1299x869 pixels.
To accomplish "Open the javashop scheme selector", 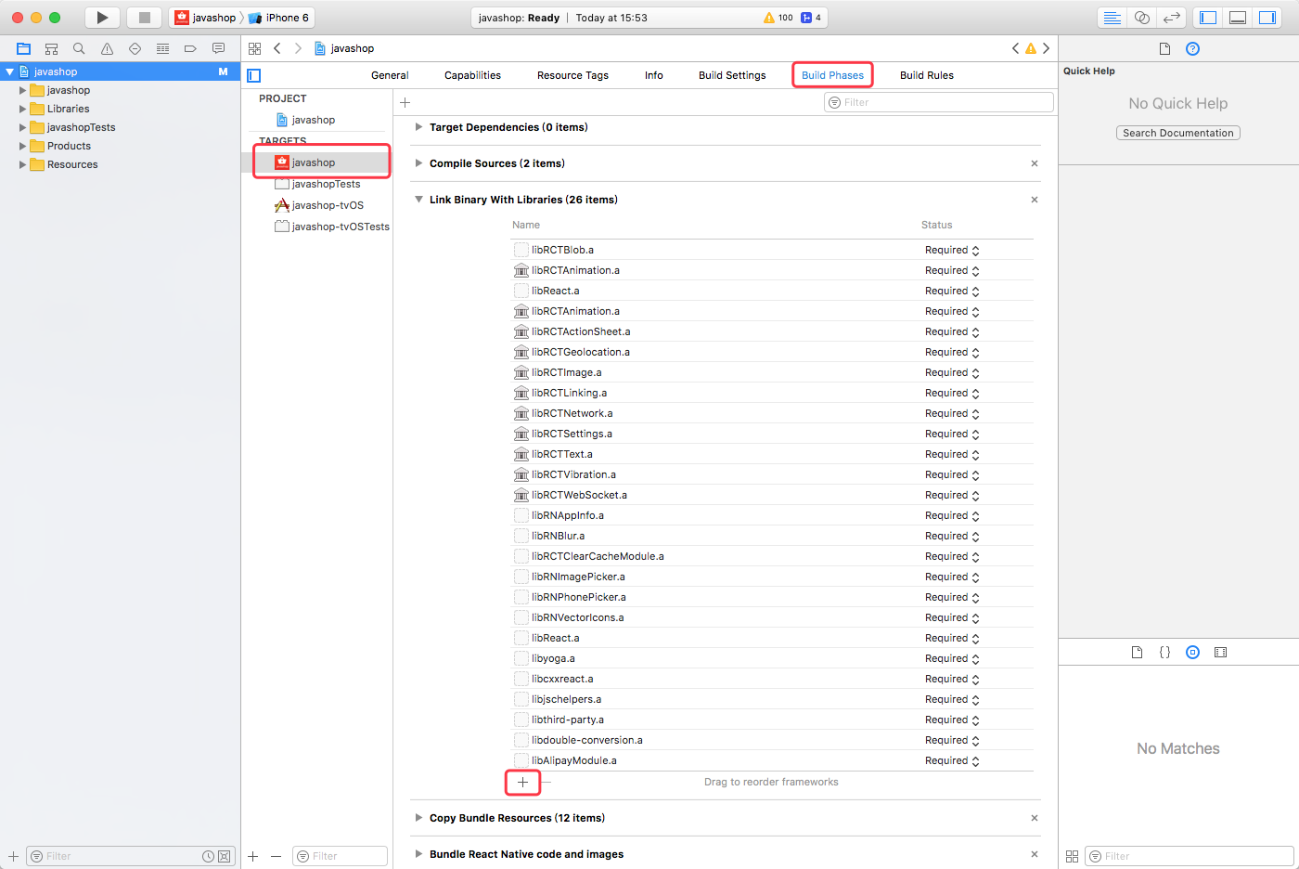I will [206, 18].
